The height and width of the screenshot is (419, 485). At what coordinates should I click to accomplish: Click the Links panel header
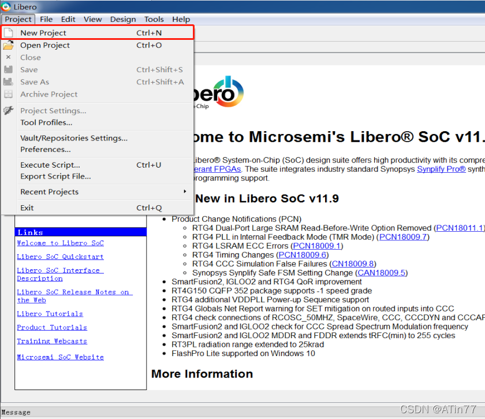(x=80, y=232)
